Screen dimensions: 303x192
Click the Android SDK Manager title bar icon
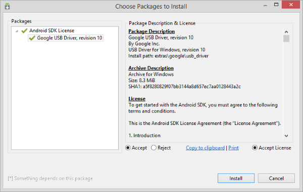pos(7,6)
